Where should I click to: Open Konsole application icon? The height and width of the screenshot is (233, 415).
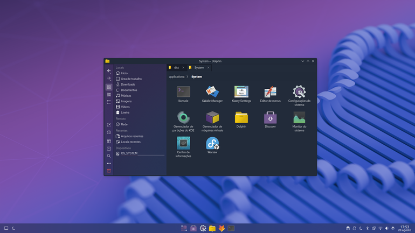click(183, 94)
